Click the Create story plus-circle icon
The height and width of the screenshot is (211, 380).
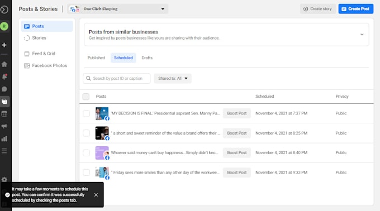click(x=306, y=9)
